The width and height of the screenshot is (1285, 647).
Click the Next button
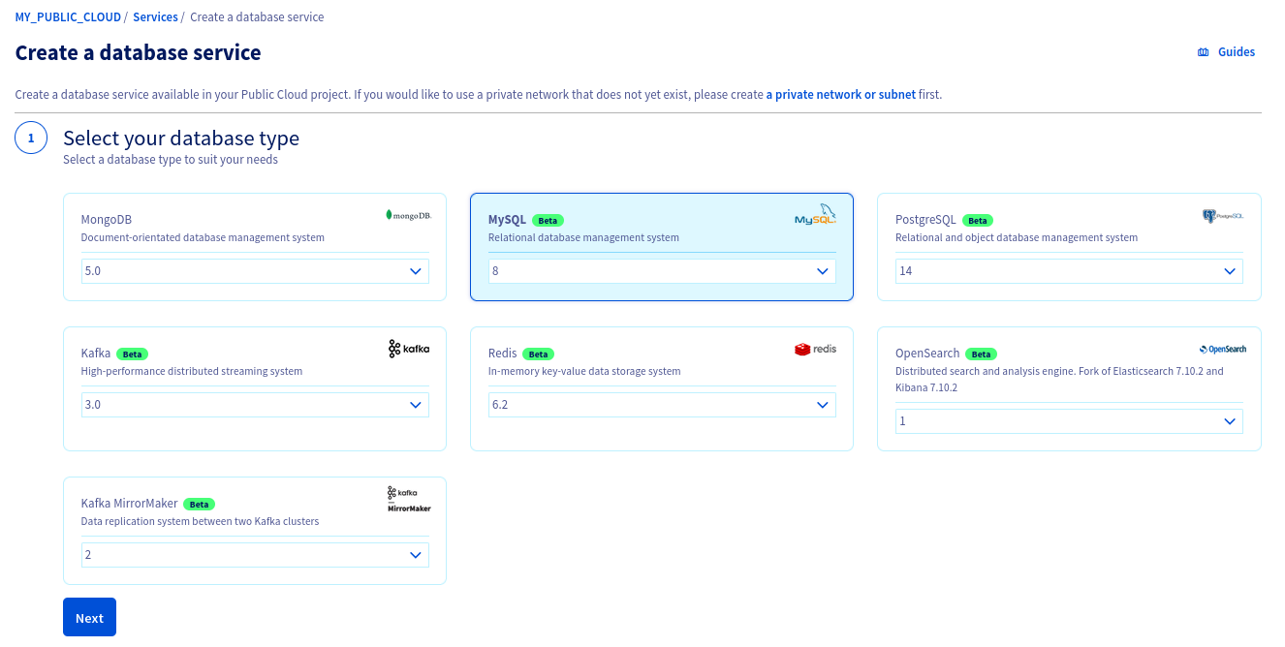coord(89,617)
